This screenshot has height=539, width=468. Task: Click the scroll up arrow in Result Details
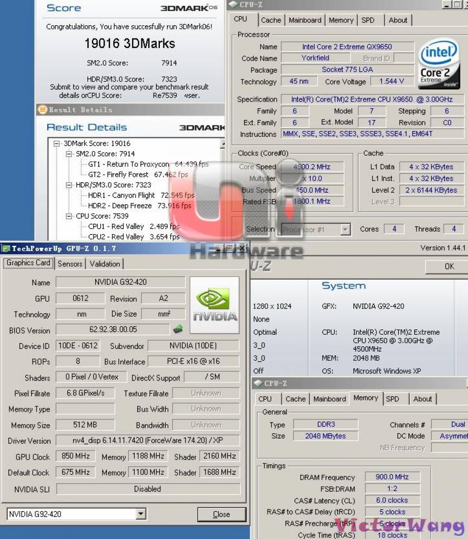coord(222,143)
